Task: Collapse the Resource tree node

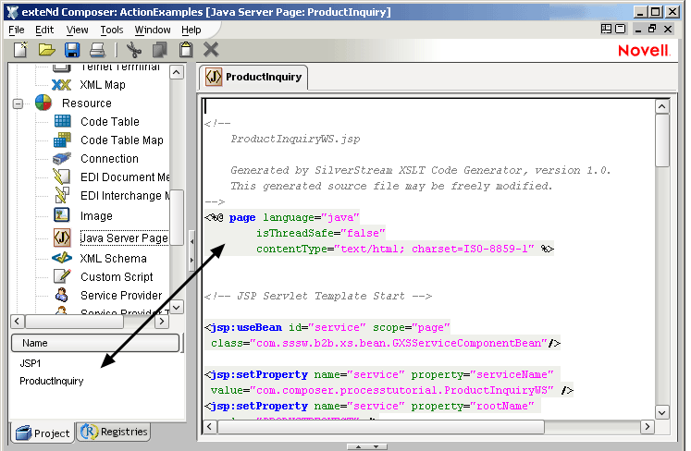Action: pos(18,104)
